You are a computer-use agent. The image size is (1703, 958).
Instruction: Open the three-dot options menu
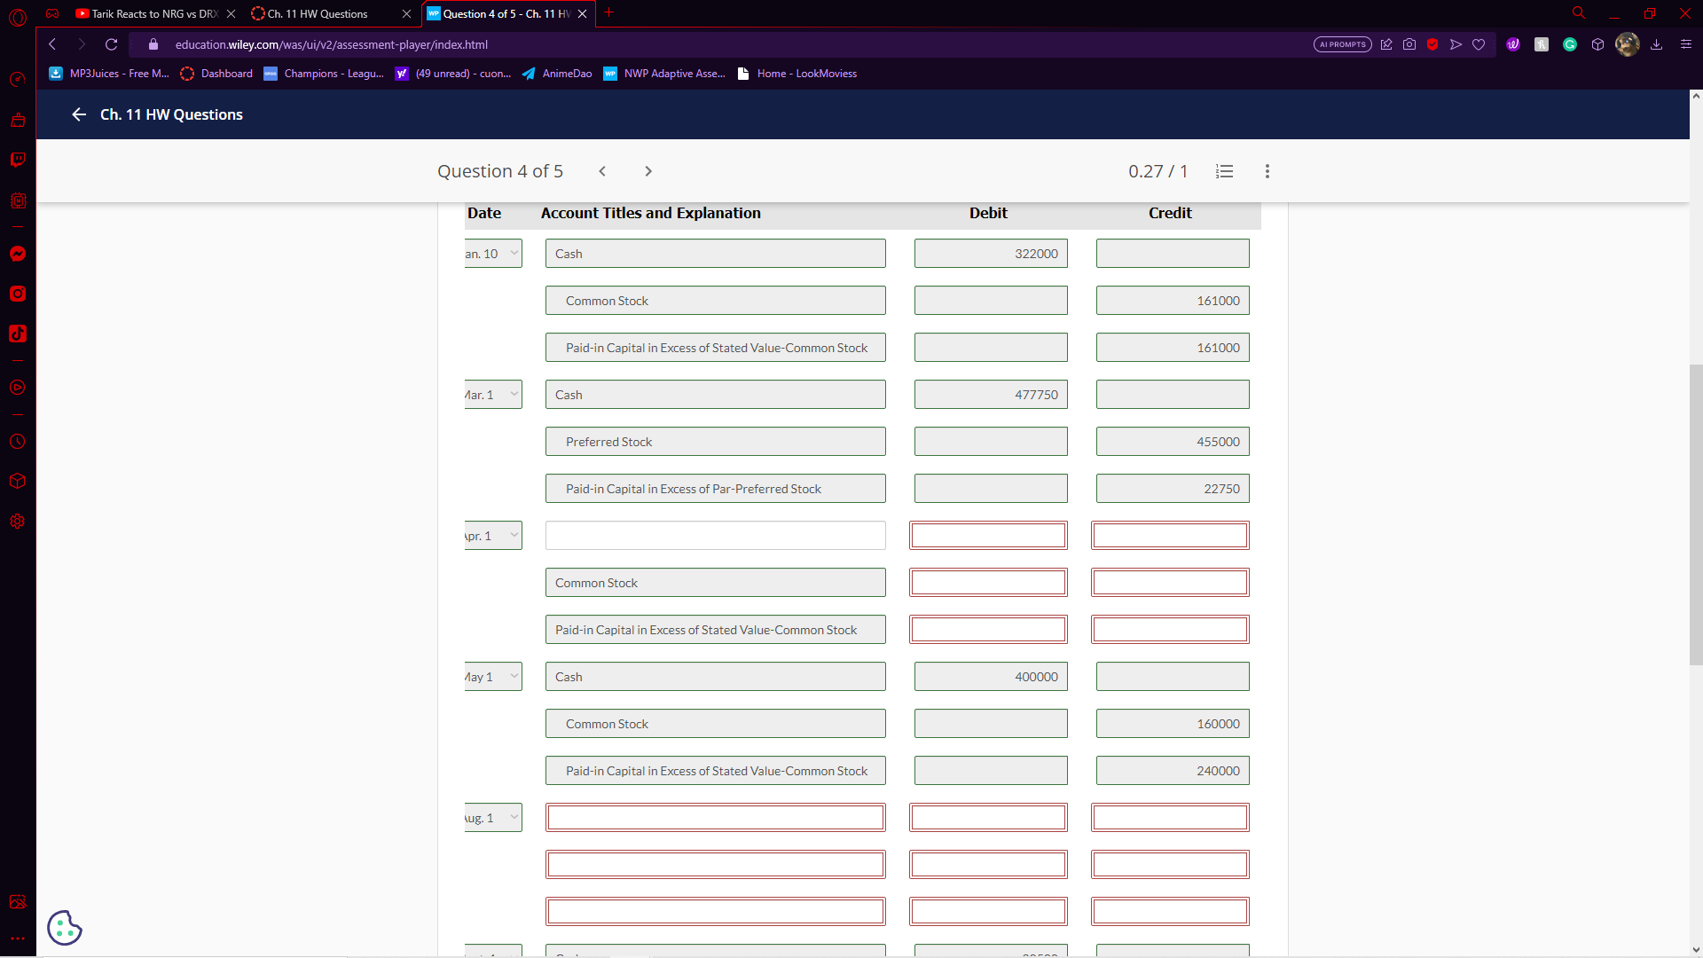(x=1267, y=171)
